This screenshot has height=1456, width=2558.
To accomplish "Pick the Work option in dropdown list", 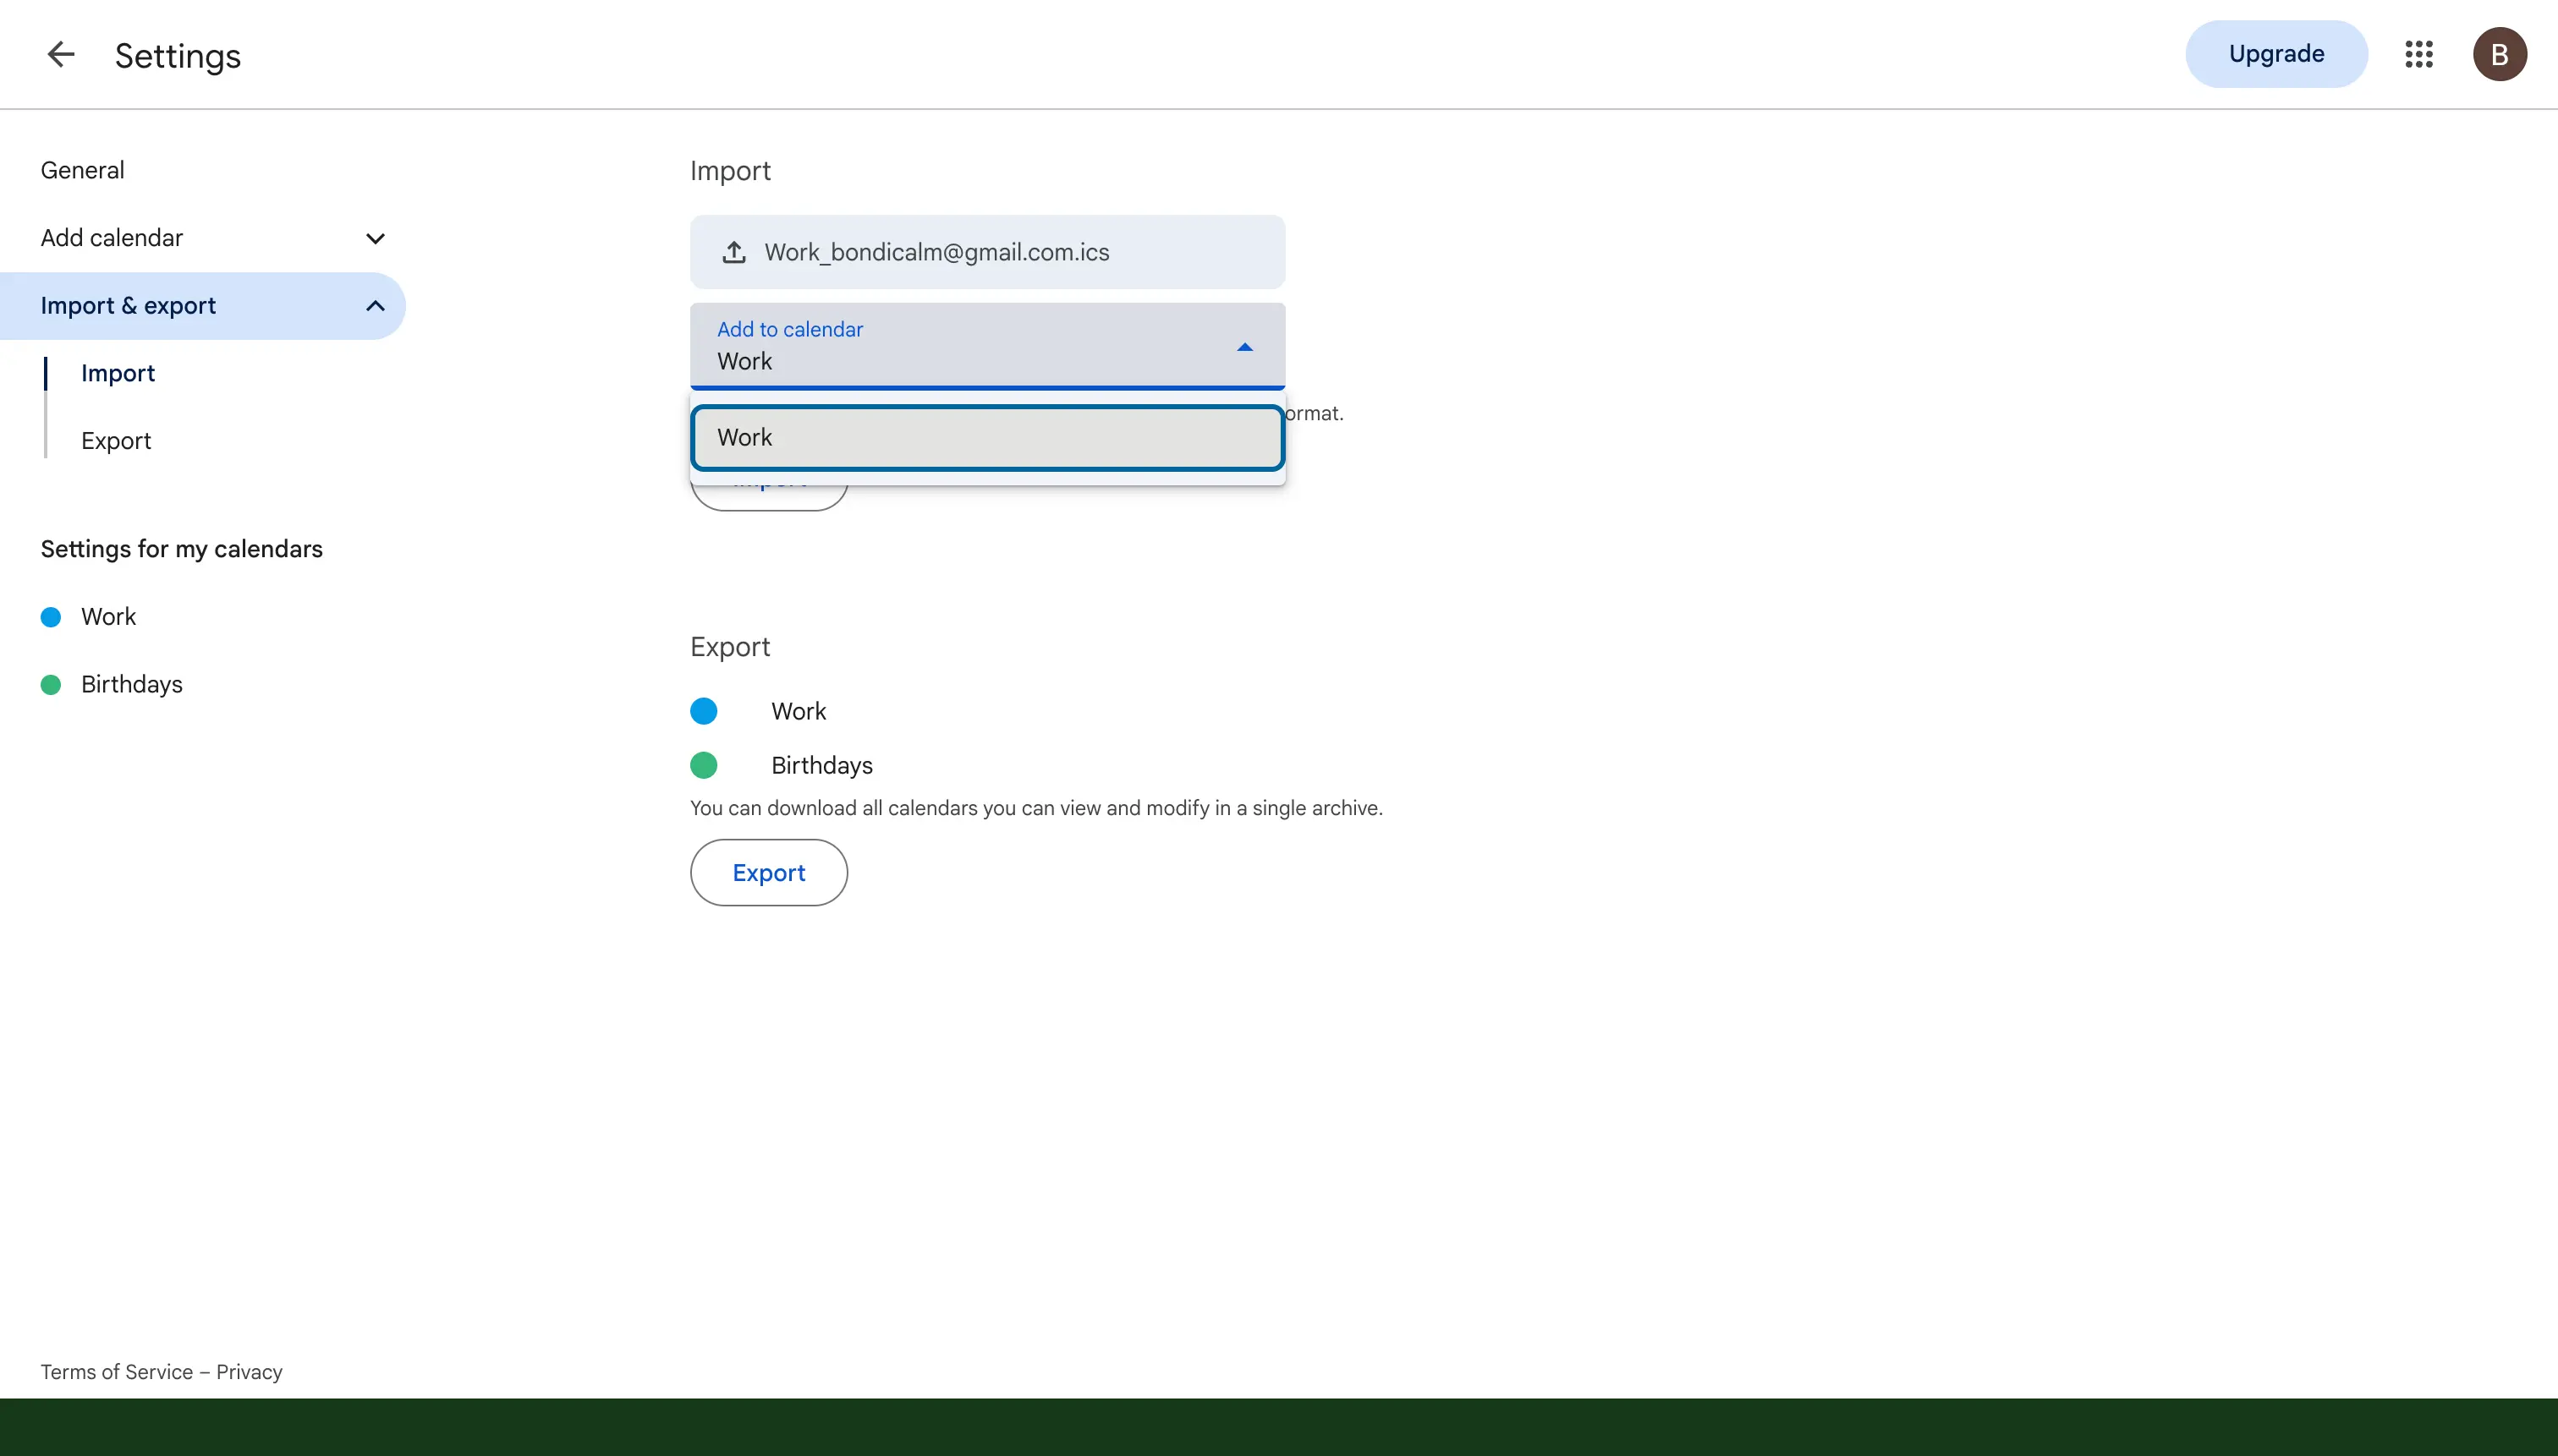I will [987, 438].
